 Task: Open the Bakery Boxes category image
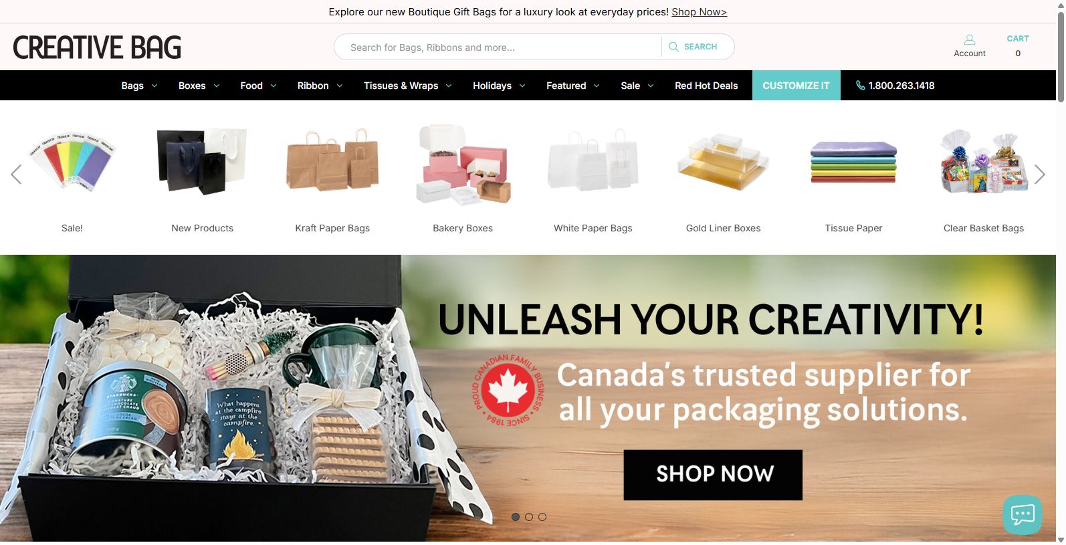click(463, 164)
